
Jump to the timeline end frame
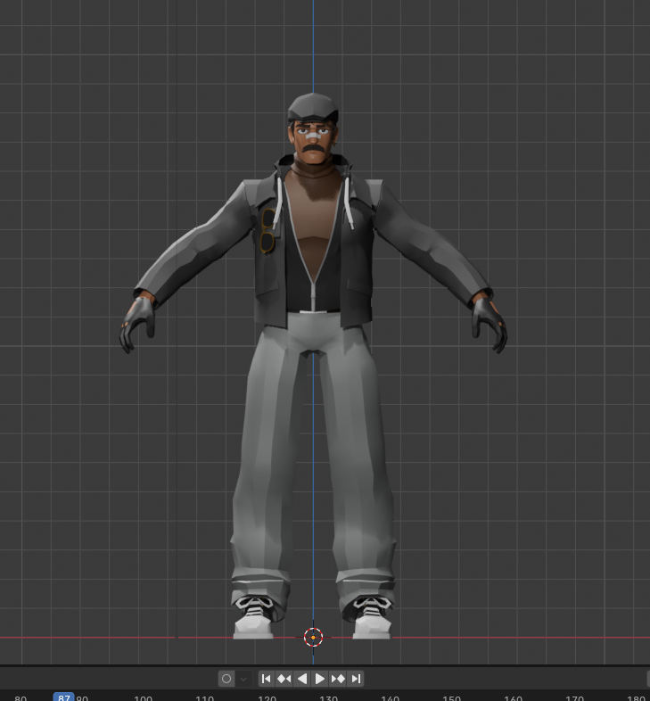(x=356, y=679)
